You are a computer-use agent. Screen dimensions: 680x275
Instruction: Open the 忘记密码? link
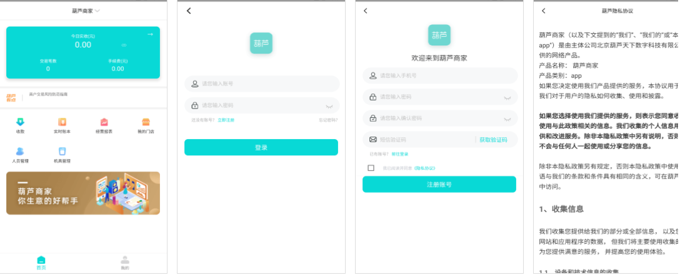[x=328, y=120]
